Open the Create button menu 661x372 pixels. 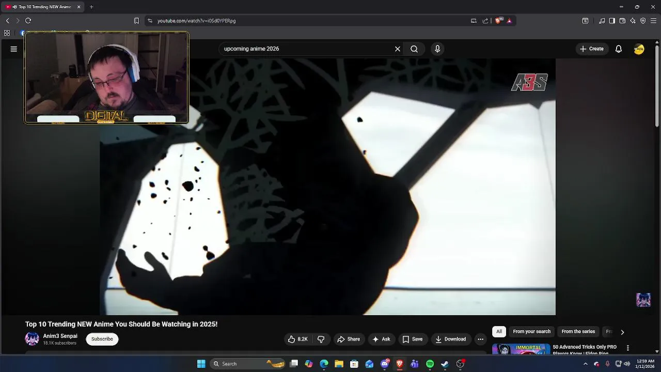point(592,49)
